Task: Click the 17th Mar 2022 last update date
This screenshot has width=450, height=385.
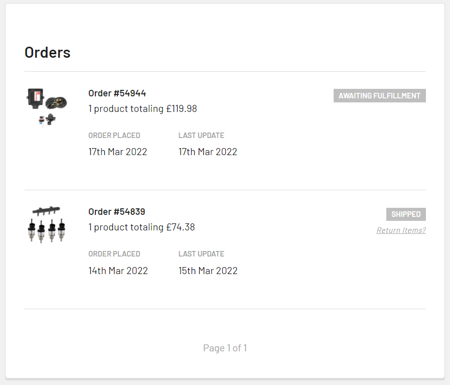Action: 208,152
